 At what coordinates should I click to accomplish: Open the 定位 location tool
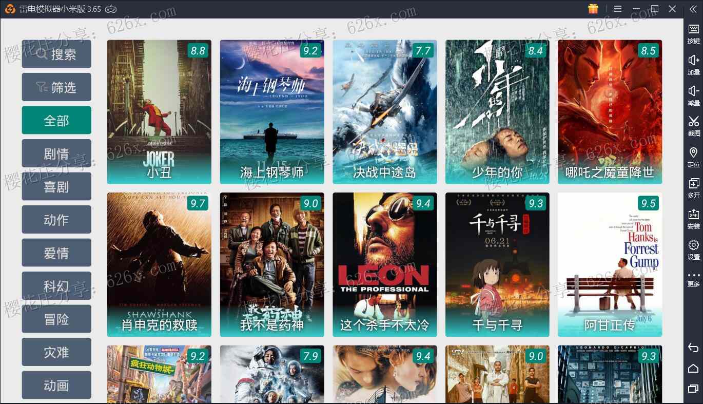tap(693, 157)
